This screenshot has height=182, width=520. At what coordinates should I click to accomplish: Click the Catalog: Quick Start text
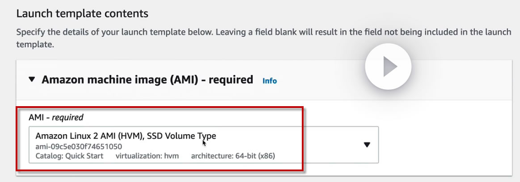[x=69, y=156]
